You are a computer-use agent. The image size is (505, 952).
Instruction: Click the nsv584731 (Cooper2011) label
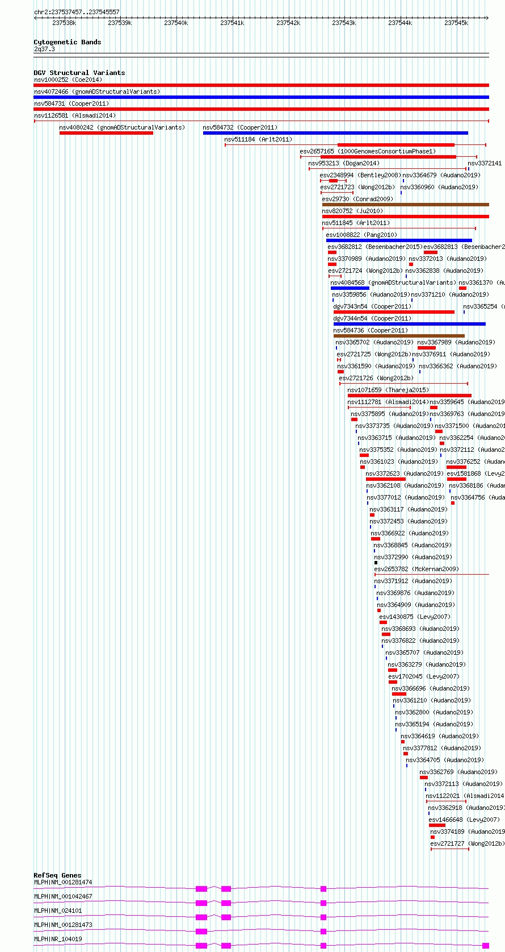point(71,103)
